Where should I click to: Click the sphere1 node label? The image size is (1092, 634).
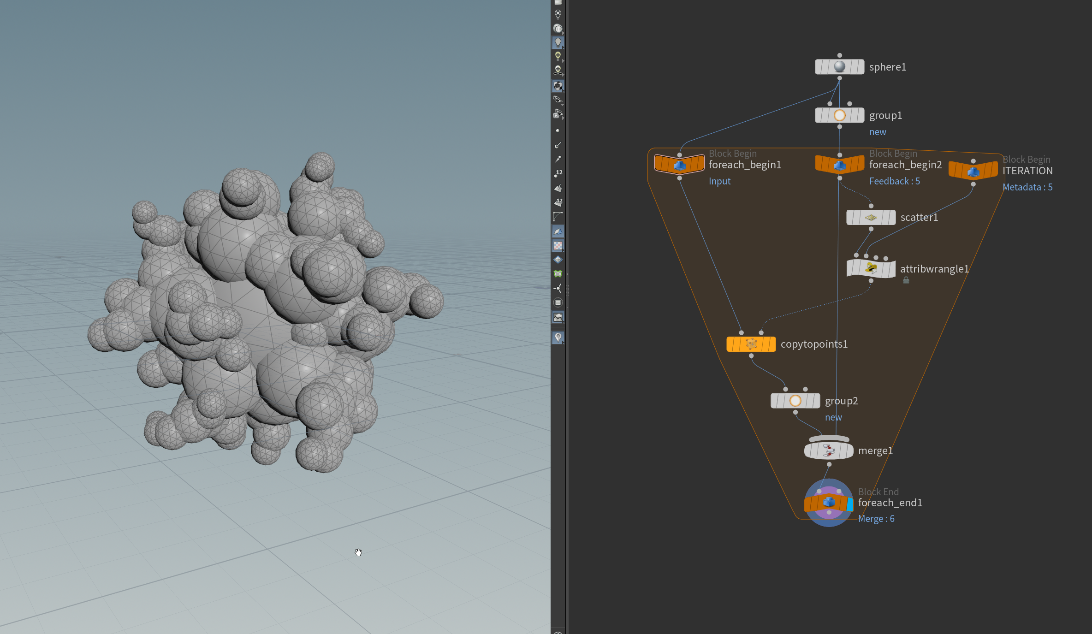click(x=888, y=67)
